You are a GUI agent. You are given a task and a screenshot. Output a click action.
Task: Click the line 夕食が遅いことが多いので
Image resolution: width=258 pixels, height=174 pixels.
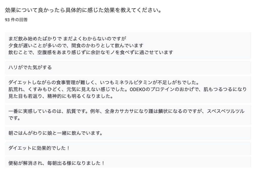(76, 46)
